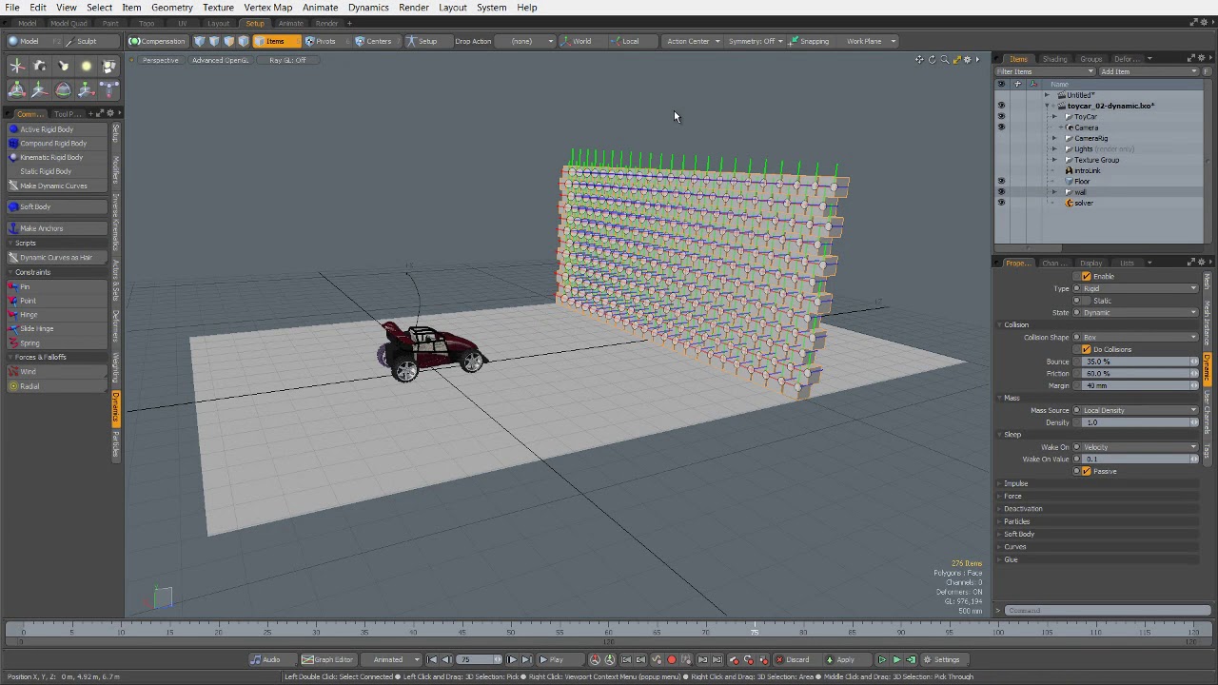Open the Render menu
The height and width of the screenshot is (685, 1218).
tap(414, 8)
